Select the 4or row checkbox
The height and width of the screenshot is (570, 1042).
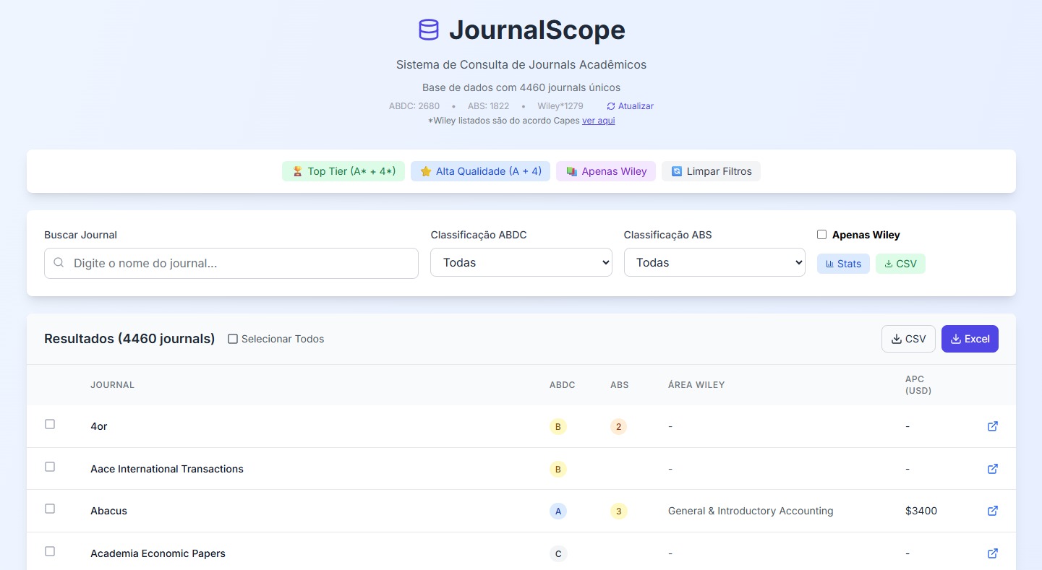(50, 424)
